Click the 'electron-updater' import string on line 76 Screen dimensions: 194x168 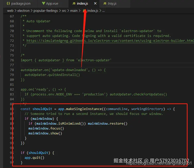pyautogui.click(x=94, y=60)
